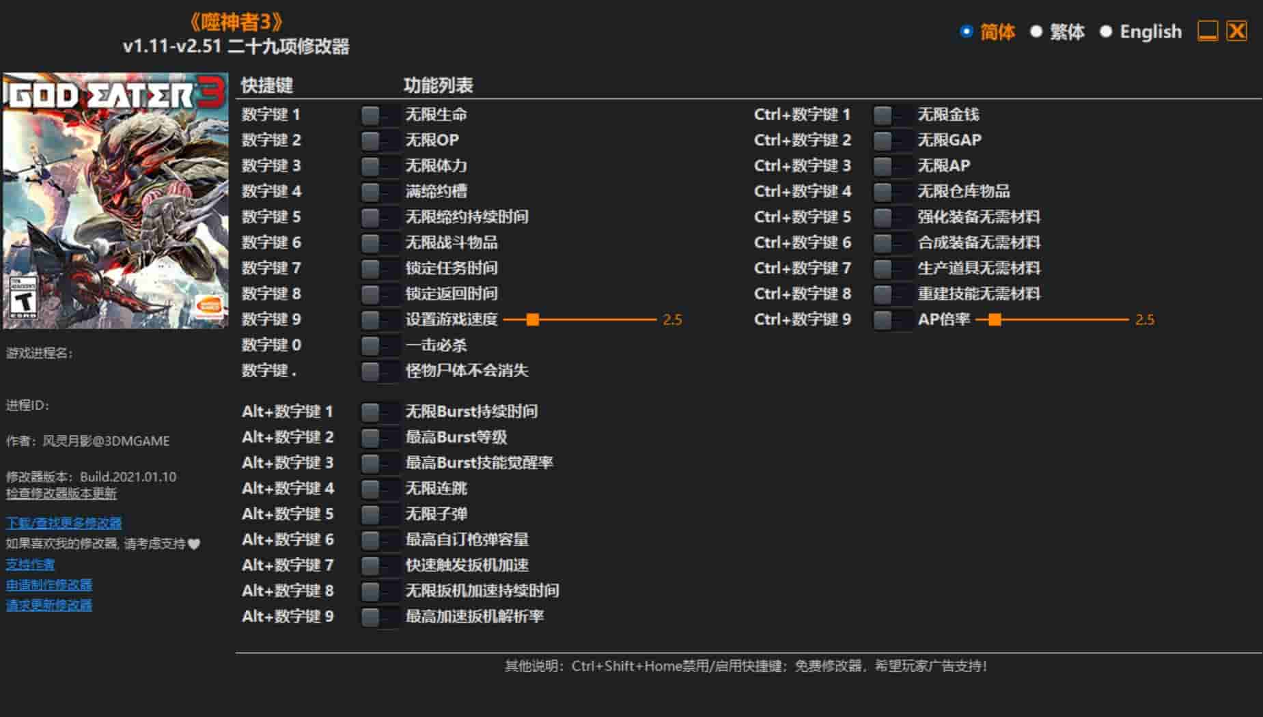确认简体语言单选按钮已选中
Image resolution: width=1263 pixels, height=717 pixels.
(x=965, y=31)
